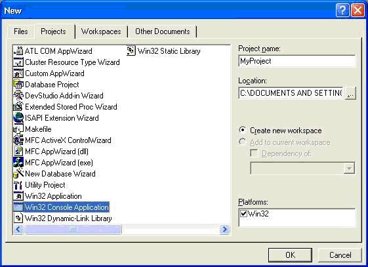The height and width of the screenshot is (267, 368).
Task: Open the Dependency of dropdown list
Action: [x=349, y=168]
